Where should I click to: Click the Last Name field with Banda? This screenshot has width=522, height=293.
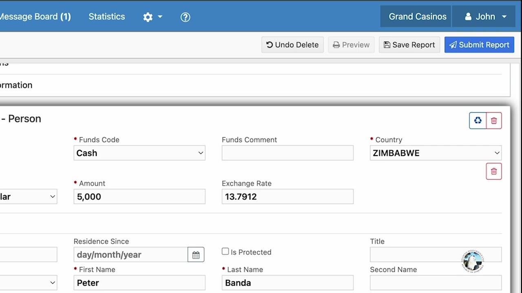tap(288, 283)
